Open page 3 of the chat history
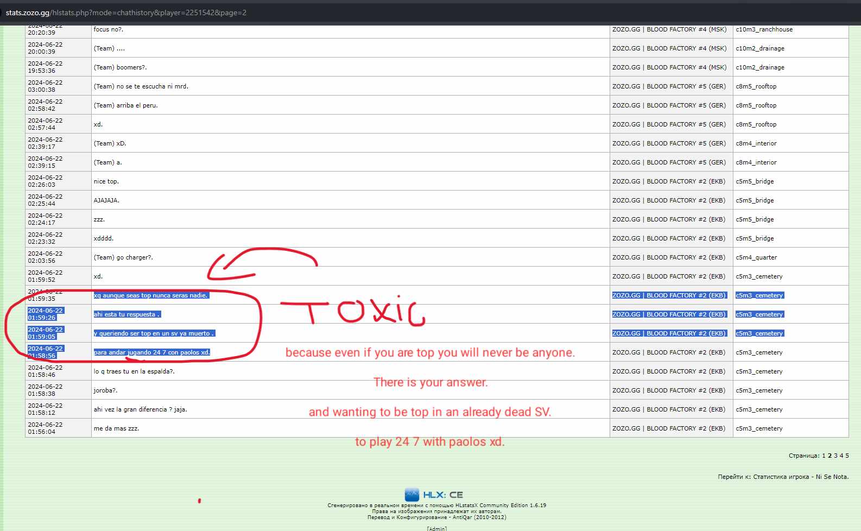 835,456
